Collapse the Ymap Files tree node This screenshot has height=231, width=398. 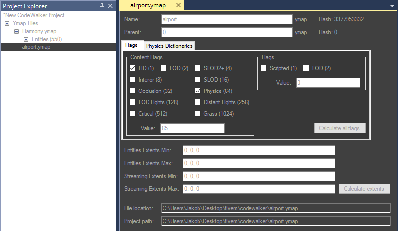tap(8, 23)
